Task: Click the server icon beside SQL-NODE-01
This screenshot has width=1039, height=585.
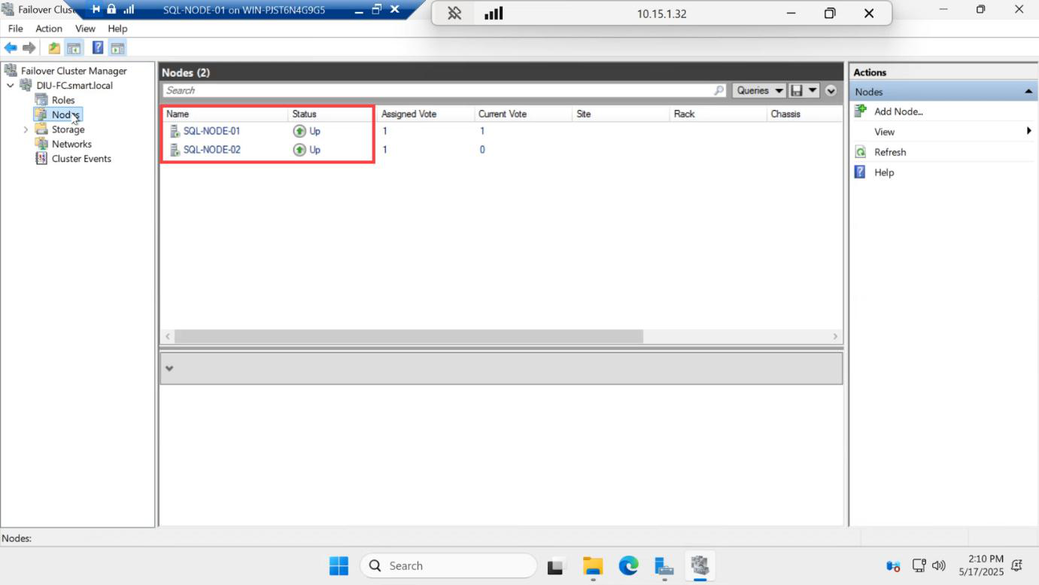Action: click(x=175, y=131)
